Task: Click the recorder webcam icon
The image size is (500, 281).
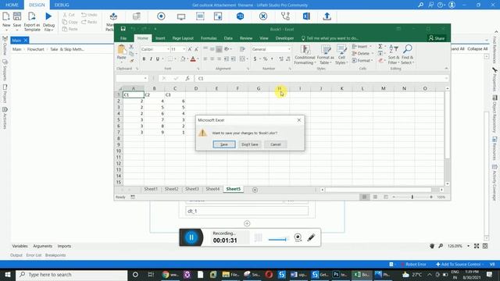Action: tap(298, 237)
